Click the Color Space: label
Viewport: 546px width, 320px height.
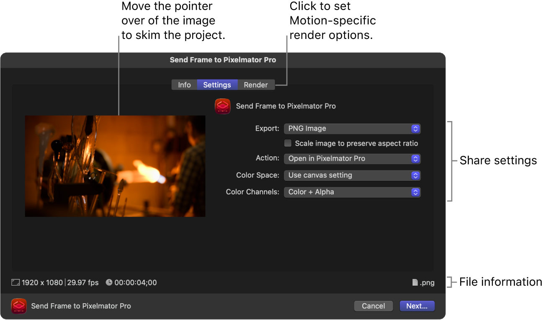[258, 175]
